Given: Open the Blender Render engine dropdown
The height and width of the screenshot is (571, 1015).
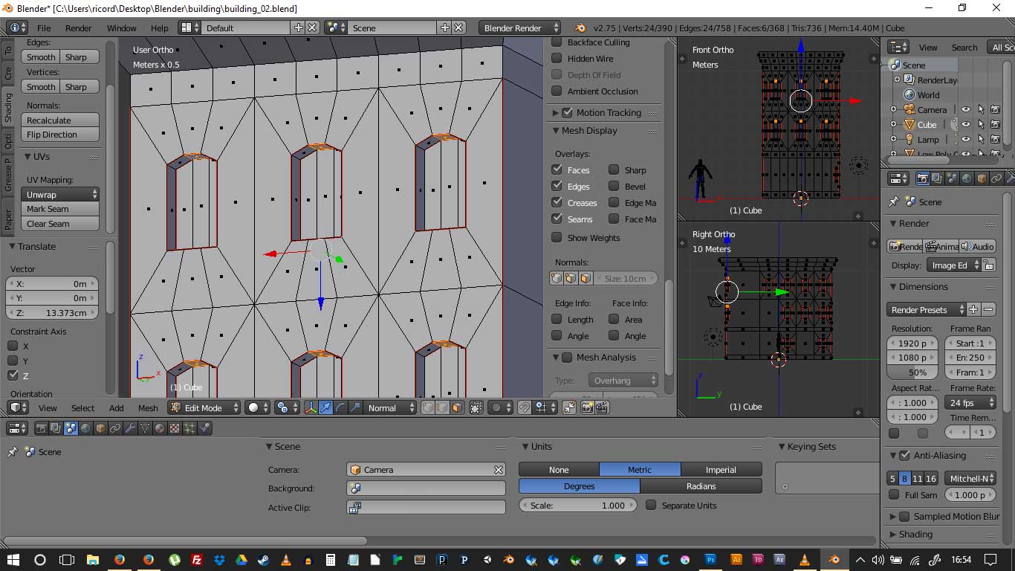Looking at the screenshot, I should pos(519,28).
